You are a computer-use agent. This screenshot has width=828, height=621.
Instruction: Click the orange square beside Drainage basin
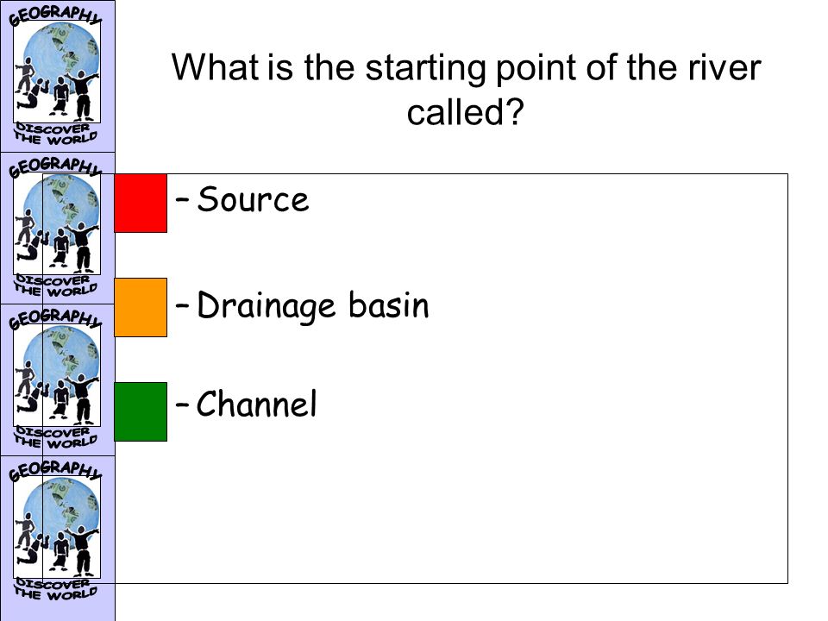[x=141, y=307]
